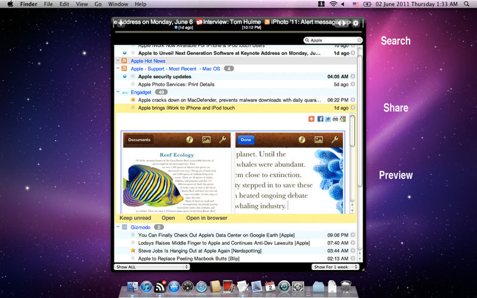Star the Apple's Data Center on Google Earth article
The height and width of the screenshot is (298, 477).
coord(132,235)
